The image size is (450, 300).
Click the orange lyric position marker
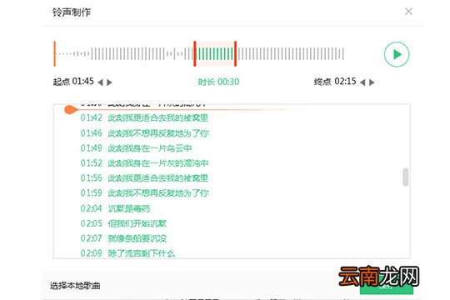pyautogui.click(x=71, y=110)
